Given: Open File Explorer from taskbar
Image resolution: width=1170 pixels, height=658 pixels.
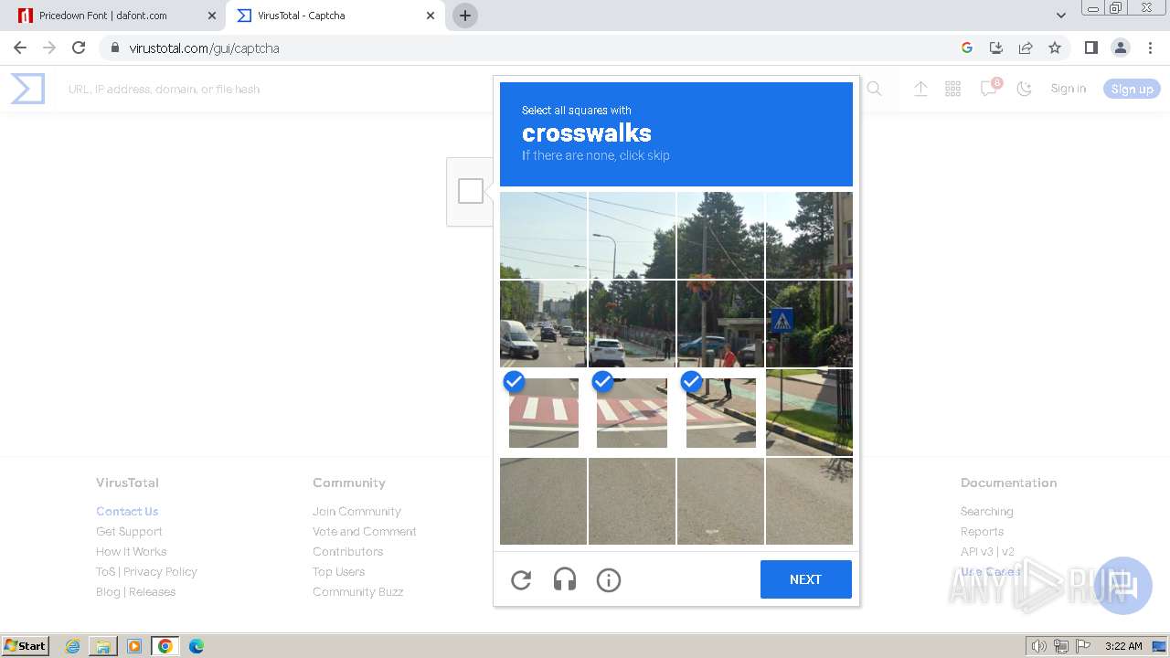Looking at the screenshot, I should point(103,646).
